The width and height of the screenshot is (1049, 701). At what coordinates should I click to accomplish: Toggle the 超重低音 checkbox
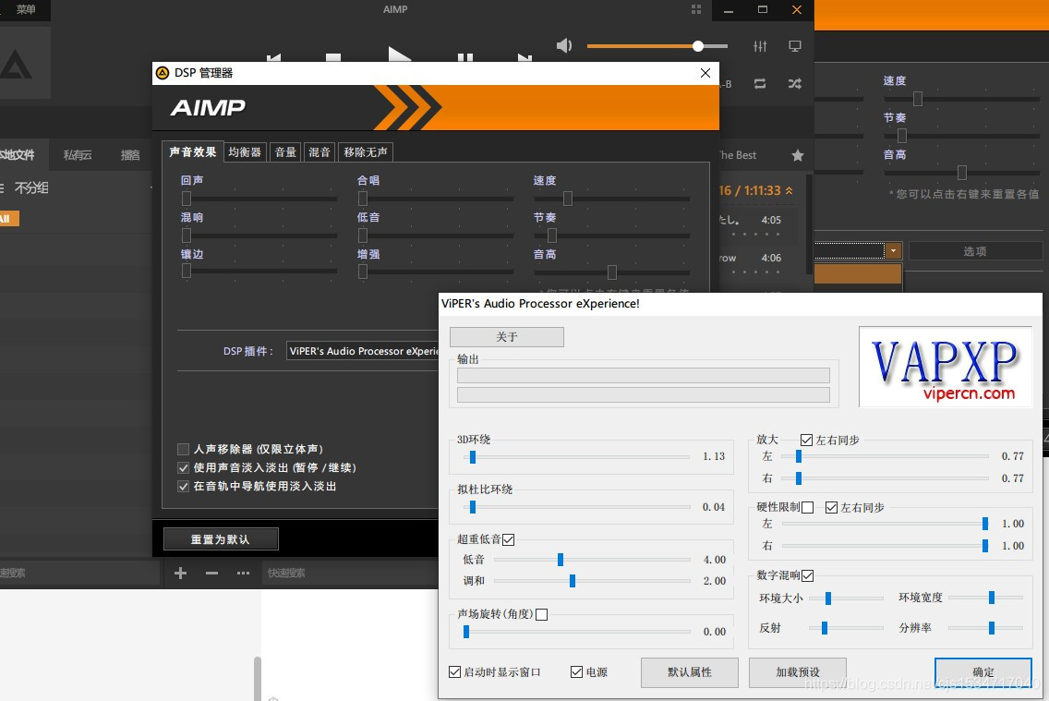click(509, 539)
